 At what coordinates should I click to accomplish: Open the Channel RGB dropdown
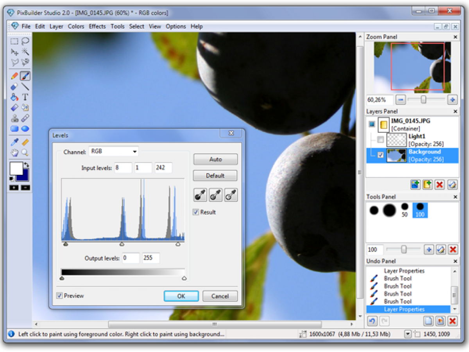[x=113, y=151]
